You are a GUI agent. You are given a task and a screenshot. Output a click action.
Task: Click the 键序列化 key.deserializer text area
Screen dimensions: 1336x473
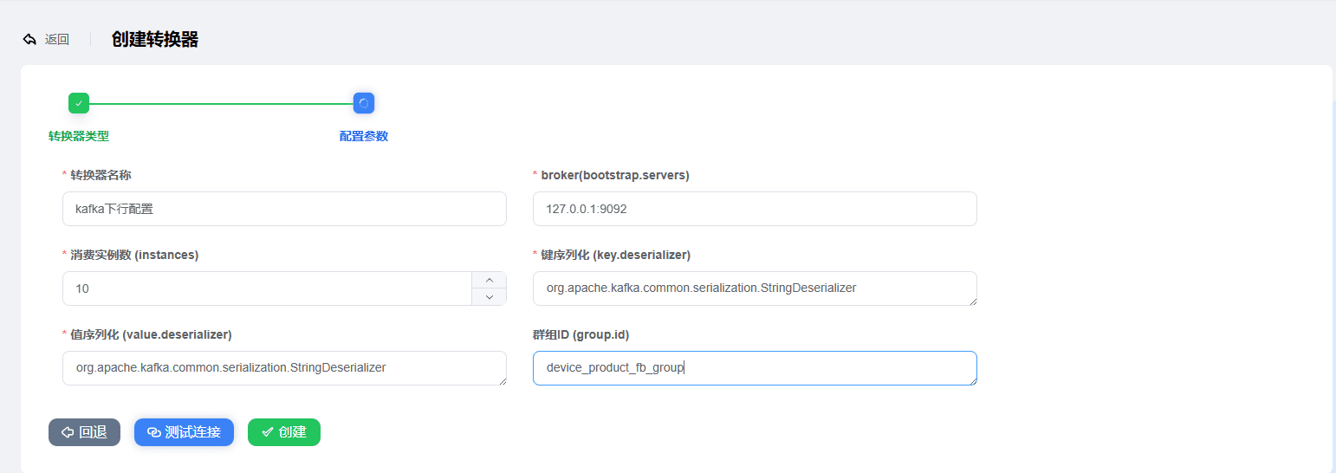pyautogui.click(x=755, y=288)
